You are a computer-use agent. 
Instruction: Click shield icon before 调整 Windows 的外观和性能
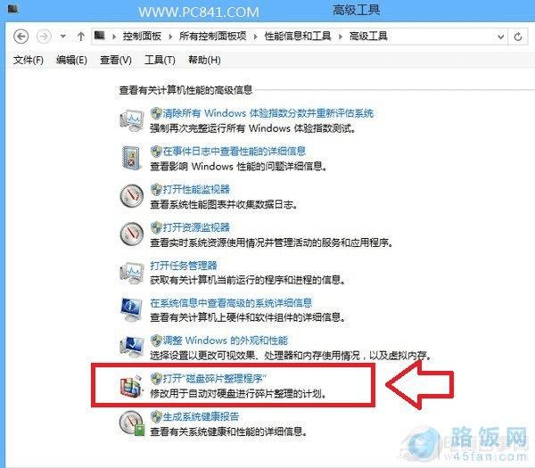click(x=156, y=341)
